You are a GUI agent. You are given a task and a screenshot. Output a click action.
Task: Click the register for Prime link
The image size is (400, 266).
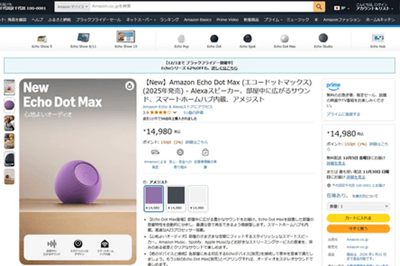(343, 114)
